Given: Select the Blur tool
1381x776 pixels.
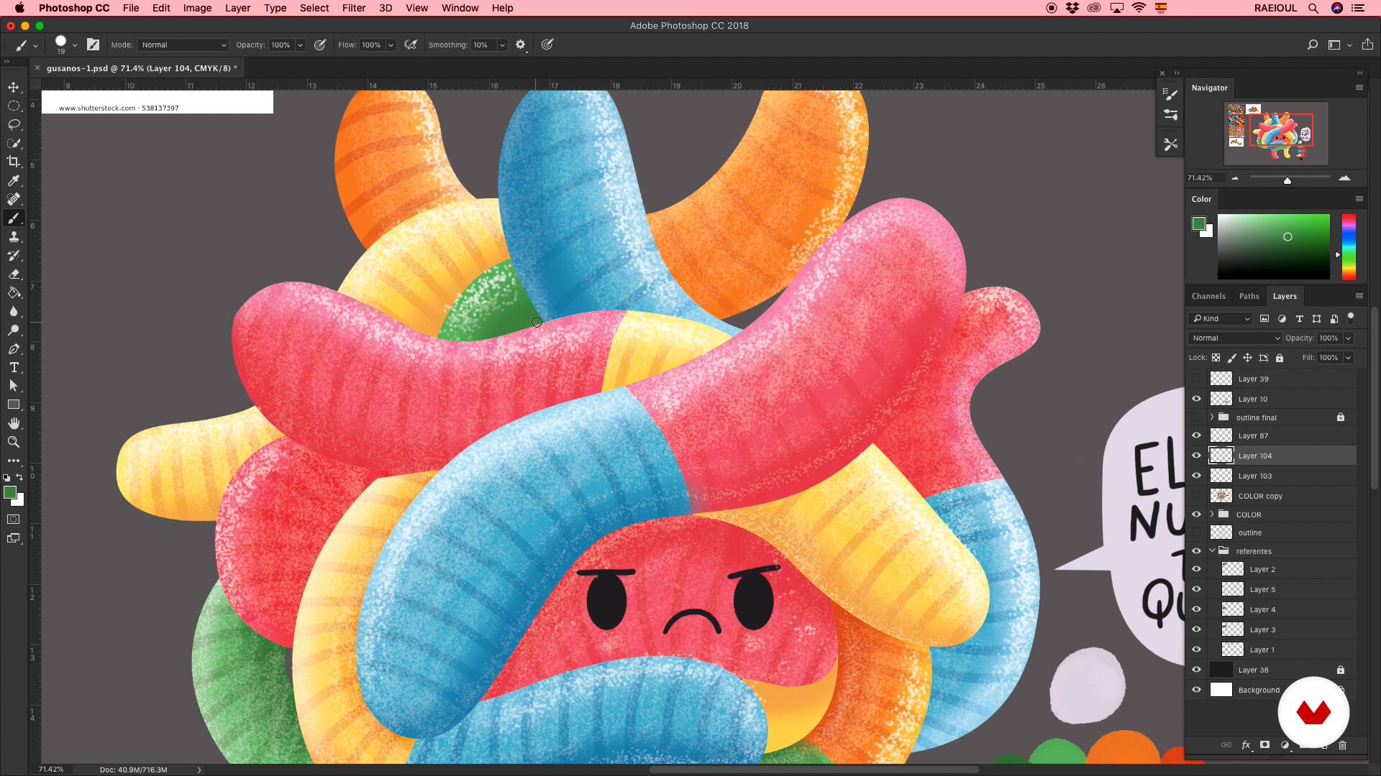Looking at the screenshot, I should pos(14,312).
